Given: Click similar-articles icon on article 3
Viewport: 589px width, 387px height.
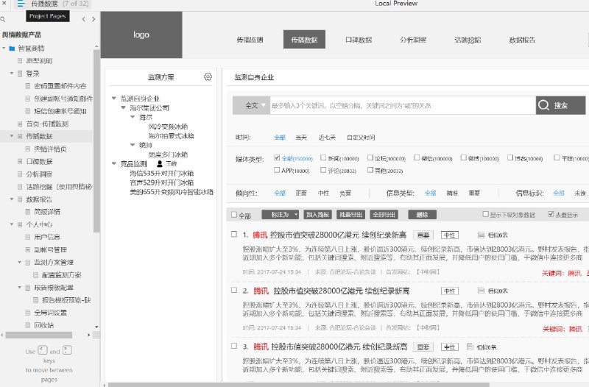Looking at the screenshot, I should coord(470,347).
